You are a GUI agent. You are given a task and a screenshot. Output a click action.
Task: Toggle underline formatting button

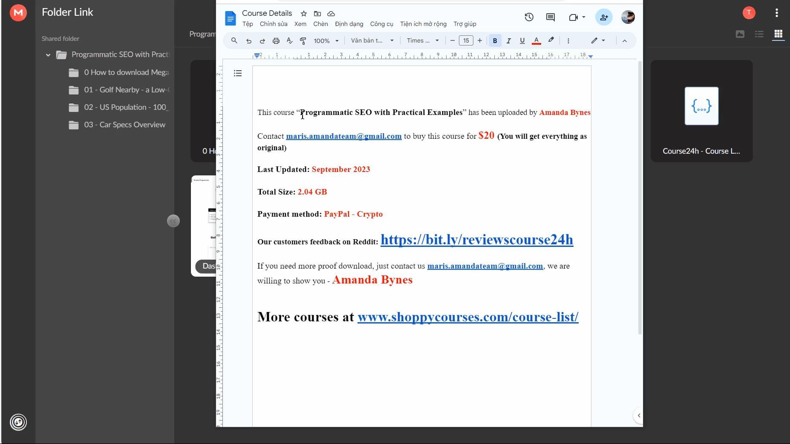click(x=522, y=41)
